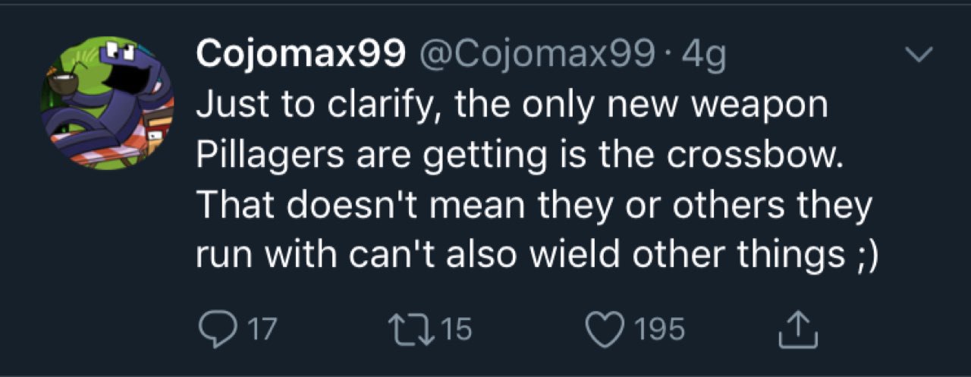
Task: Open Cojomax99's profile picture
Action: click(x=108, y=102)
